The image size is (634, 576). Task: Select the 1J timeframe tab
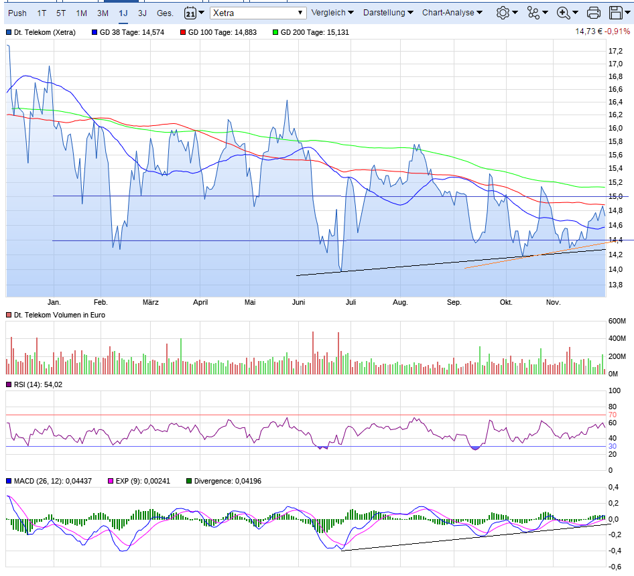coord(123,13)
